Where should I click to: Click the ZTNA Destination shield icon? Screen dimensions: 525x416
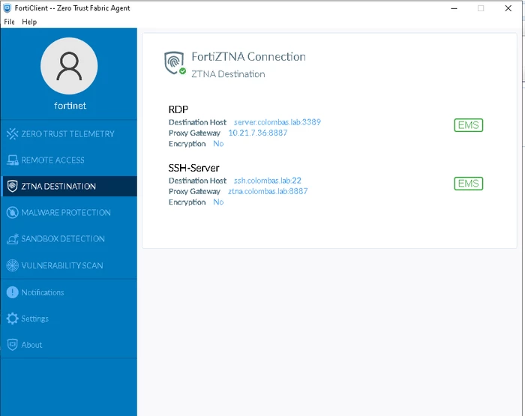tap(13, 186)
